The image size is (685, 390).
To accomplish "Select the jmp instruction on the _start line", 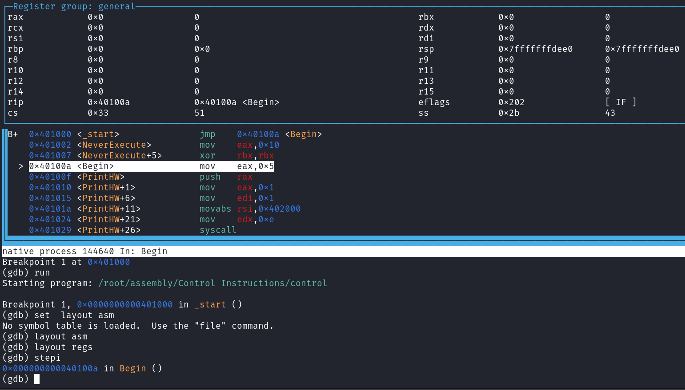I will (x=207, y=134).
